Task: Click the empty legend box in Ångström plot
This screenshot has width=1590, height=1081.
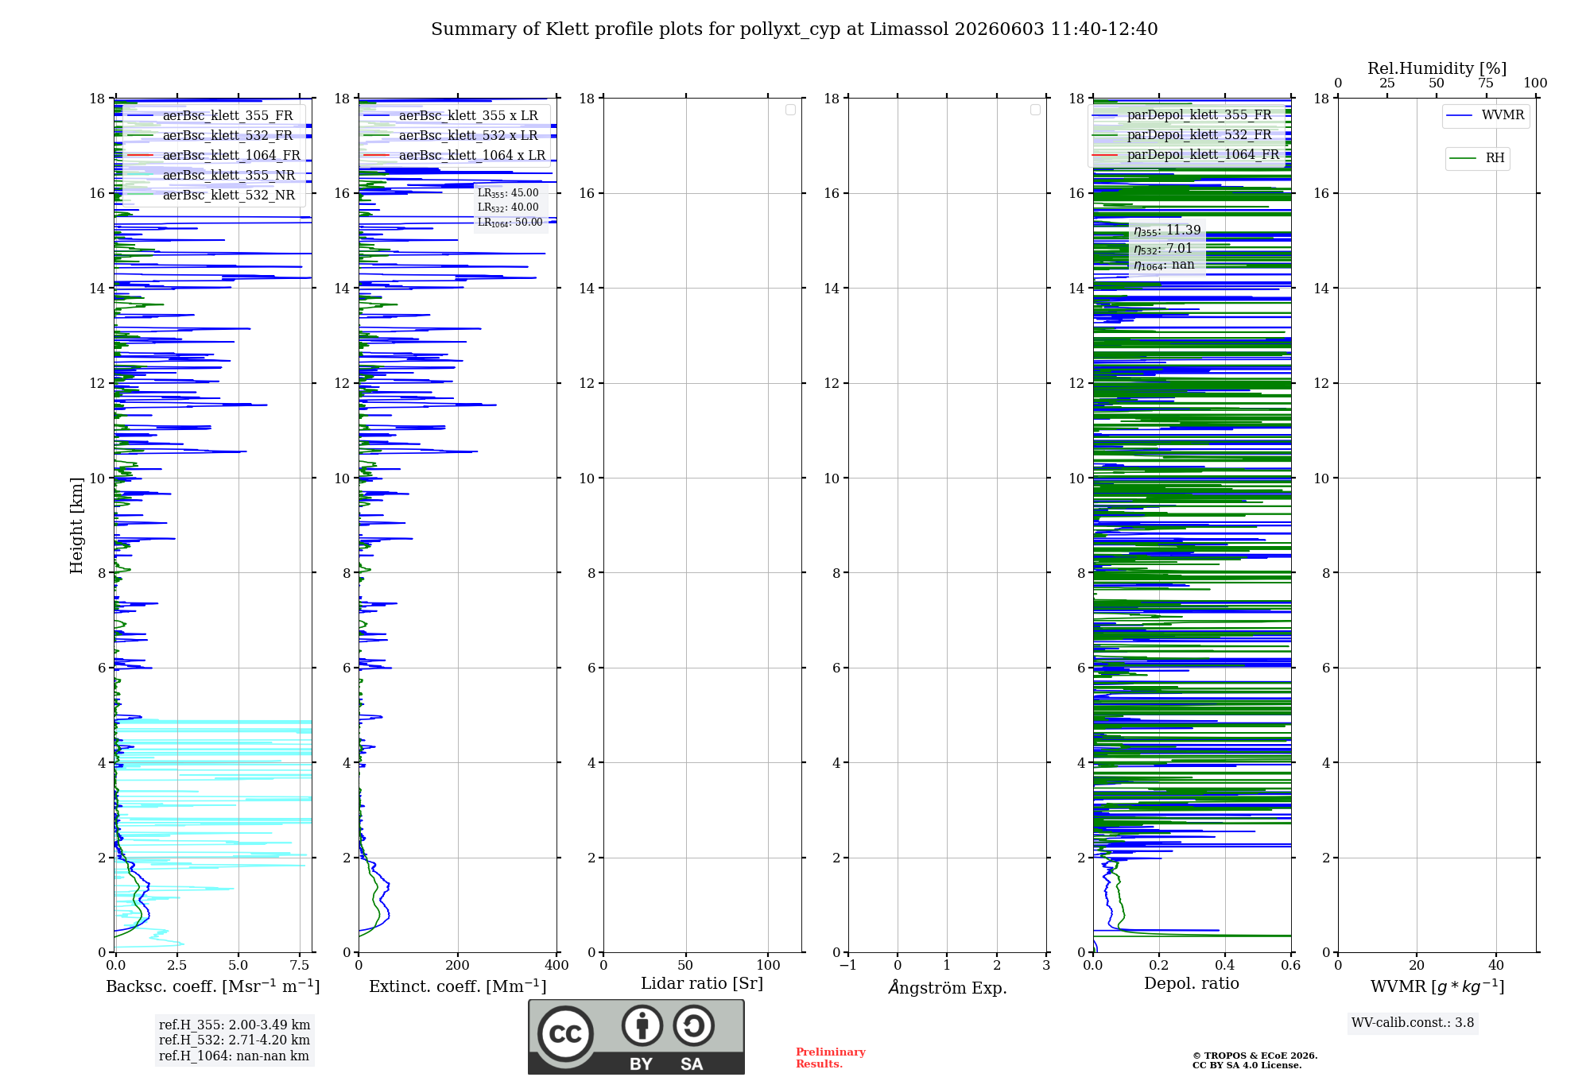Action: 1035,110
